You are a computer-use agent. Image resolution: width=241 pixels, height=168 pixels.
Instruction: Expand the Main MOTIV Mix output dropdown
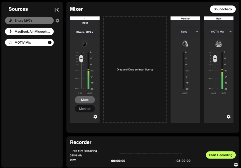pos(219,32)
